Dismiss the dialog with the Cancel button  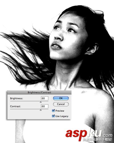coord(61,104)
